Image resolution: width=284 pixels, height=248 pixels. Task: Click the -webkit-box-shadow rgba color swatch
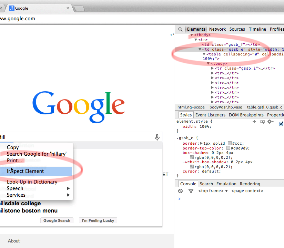click(x=192, y=167)
